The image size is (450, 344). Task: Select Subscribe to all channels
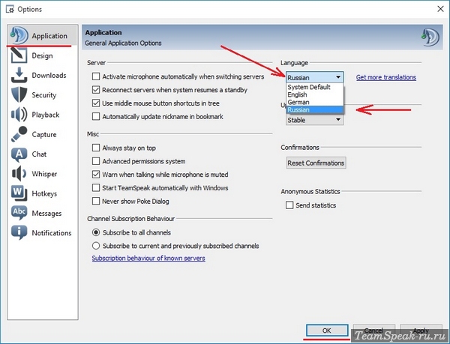96,232
